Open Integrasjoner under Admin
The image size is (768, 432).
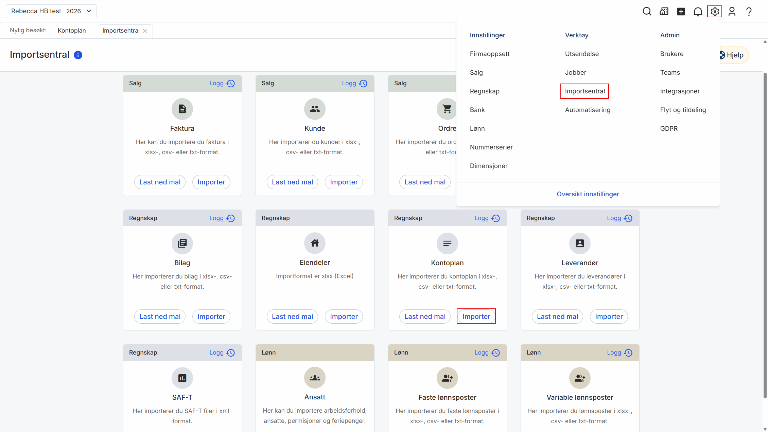coord(680,91)
